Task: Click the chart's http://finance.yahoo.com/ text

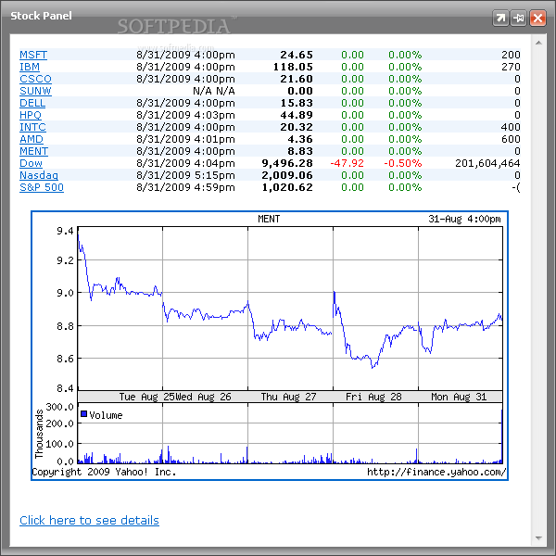Action: pyautogui.click(x=436, y=472)
